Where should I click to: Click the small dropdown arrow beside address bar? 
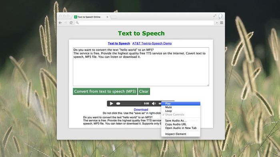pyautogui.click(x=217, y=23)
